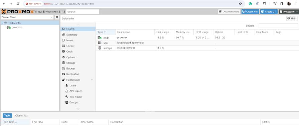Focus the top header Search box

tap(83, 12)
